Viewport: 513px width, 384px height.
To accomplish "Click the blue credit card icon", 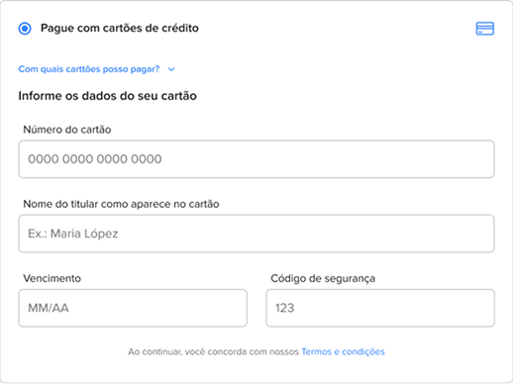I will (484, 29).
